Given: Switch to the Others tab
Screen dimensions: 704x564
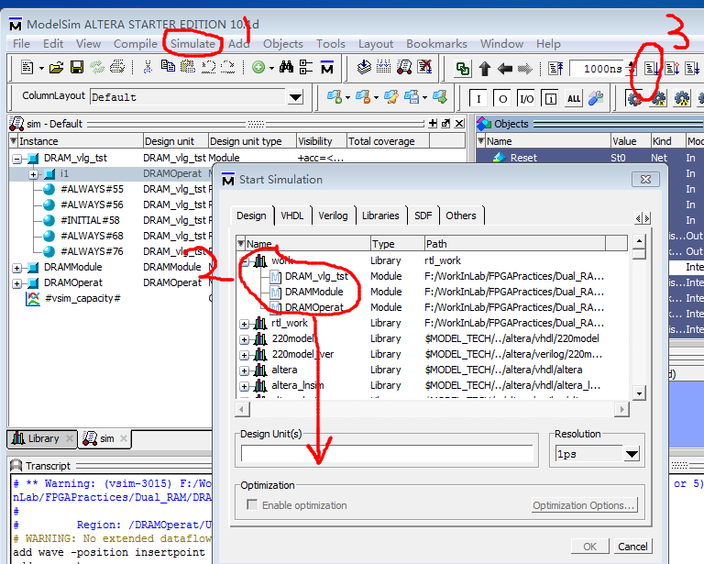Looking at the screenshot, I should 461,216.
